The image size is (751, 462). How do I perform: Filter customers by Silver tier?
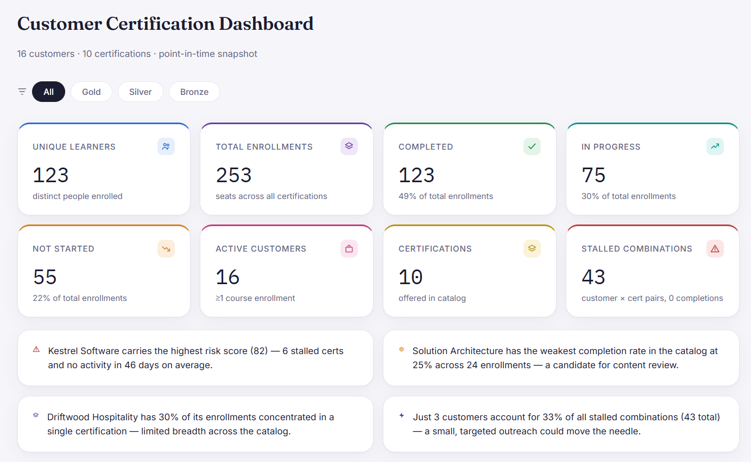click(x=141, y=92)
